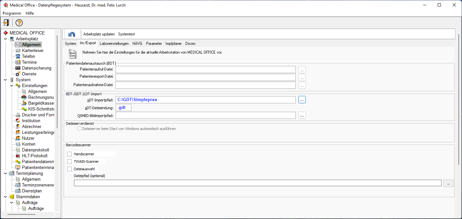Click the Einstellungen gears icon
462x219 pixels.
tap(18, 85)
